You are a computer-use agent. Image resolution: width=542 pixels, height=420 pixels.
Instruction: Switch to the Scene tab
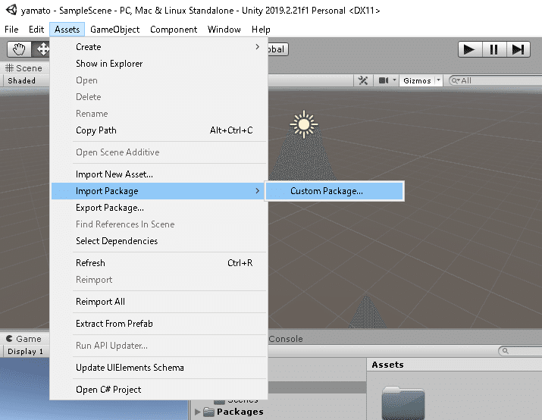(x=24, y=68)
